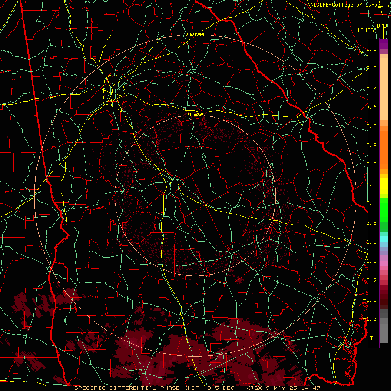
Task: Click the DKD label above the color bar
Action: 382,26
